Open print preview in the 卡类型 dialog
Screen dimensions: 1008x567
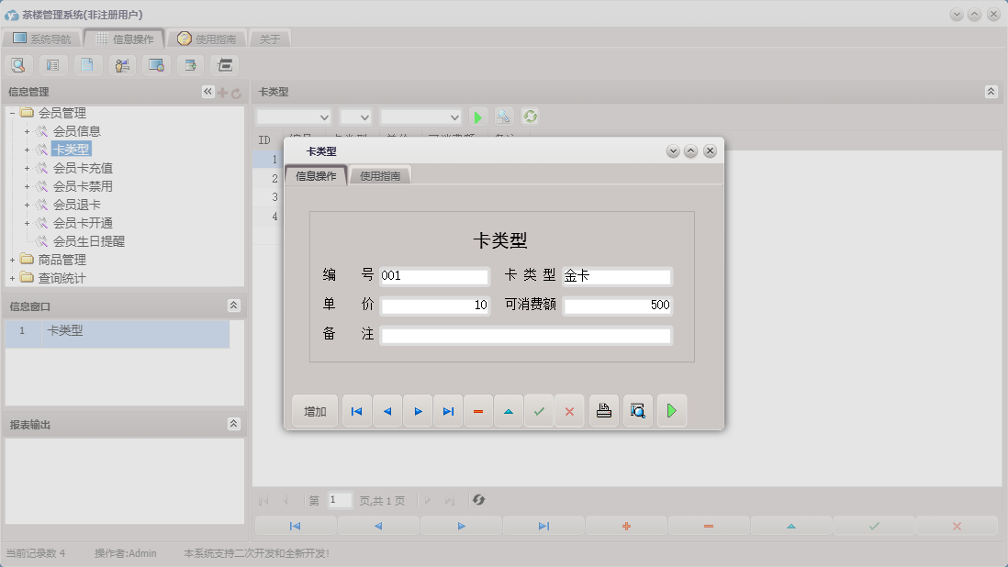[637, 410]
